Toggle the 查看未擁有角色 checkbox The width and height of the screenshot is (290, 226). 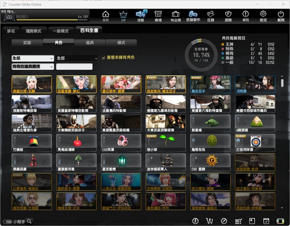(x=103, y=58)
